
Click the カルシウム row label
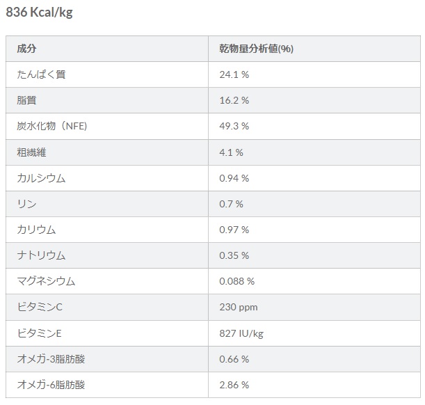point(41,178)
